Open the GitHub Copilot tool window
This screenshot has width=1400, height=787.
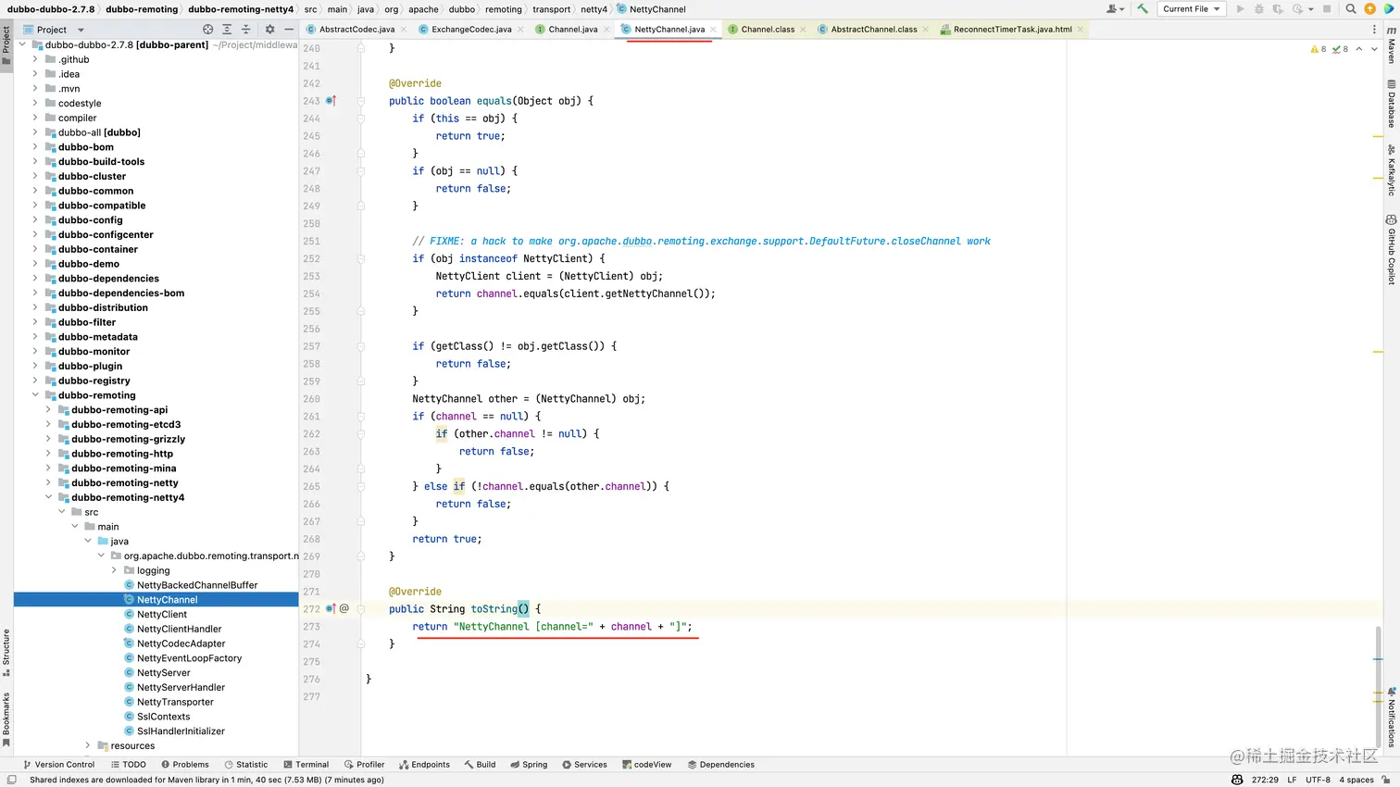click(x=1391, y=249)
